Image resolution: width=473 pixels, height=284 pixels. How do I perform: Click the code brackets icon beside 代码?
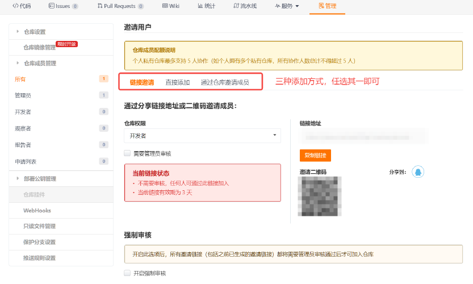15,6
